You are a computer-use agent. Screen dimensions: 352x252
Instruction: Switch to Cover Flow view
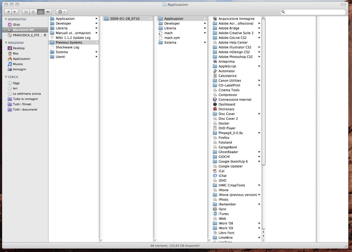point(48,12)
